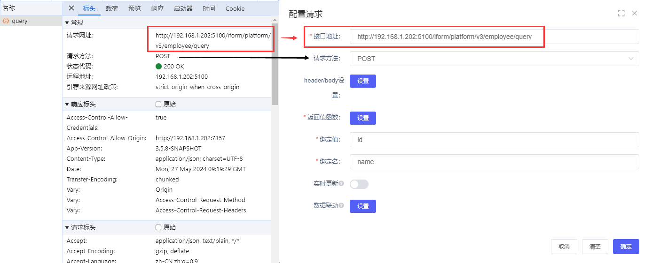Open the 响应 tab
Image resolution: width=652 pixels, height=263 pixels.
(x=157, y=8)
